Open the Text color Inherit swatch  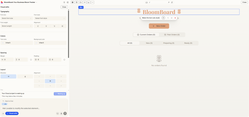click(17, 43)
